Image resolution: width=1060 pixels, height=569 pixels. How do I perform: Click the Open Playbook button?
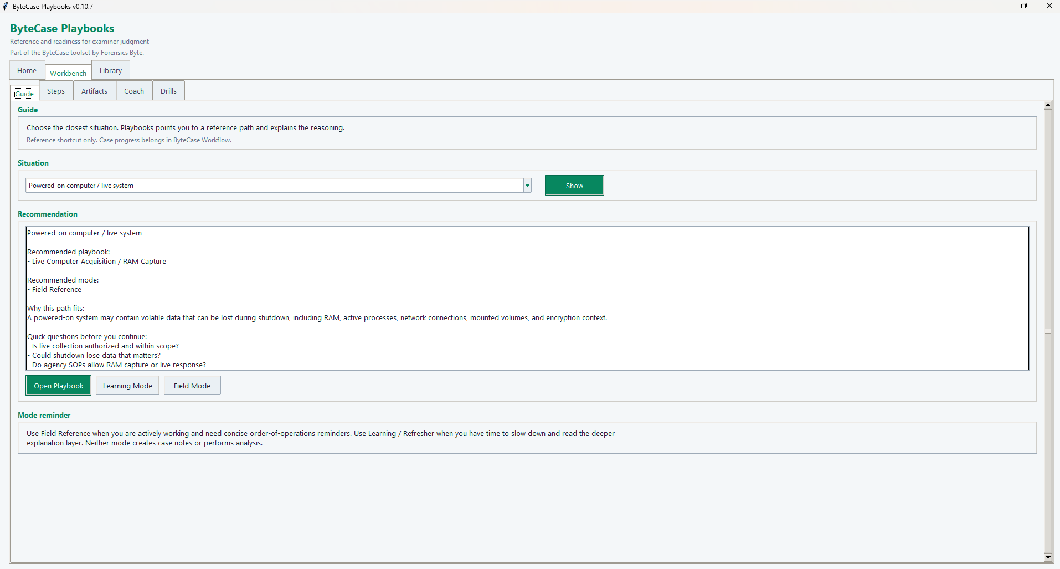pos(58,386)
